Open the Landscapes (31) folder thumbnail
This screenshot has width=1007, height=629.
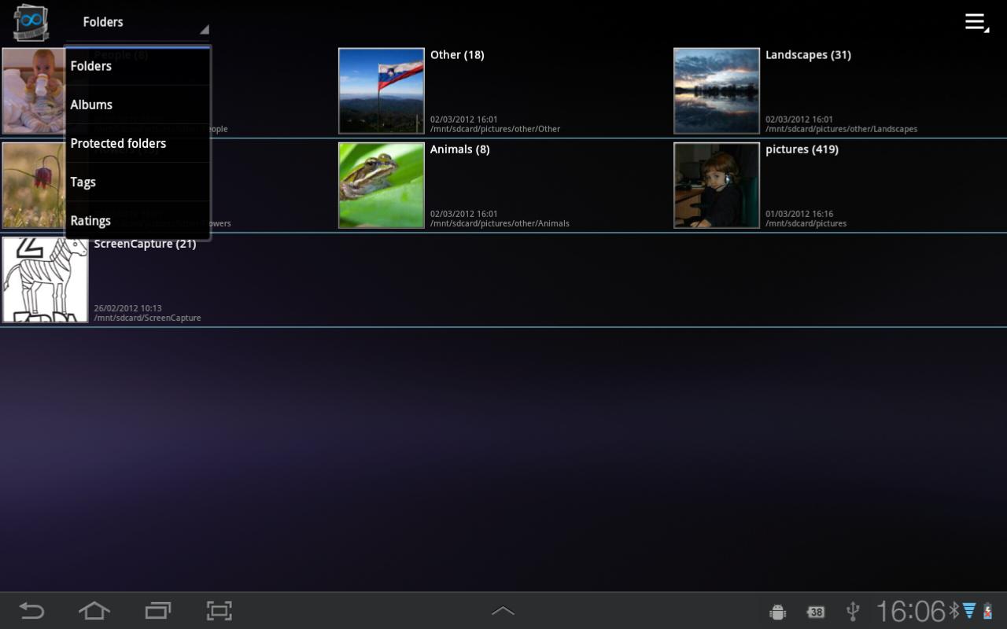(x=717, y=91)
